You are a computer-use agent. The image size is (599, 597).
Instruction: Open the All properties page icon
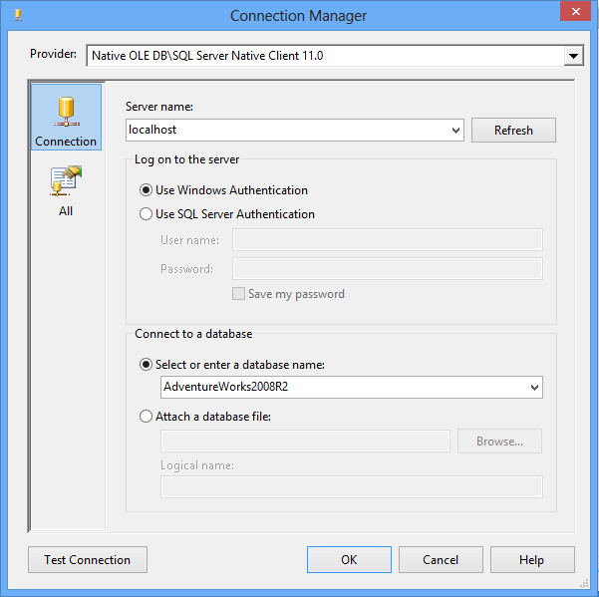[66, 191]
